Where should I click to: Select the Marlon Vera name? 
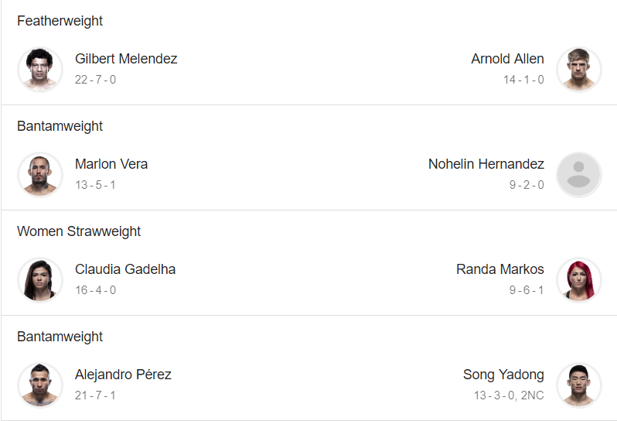111,164
